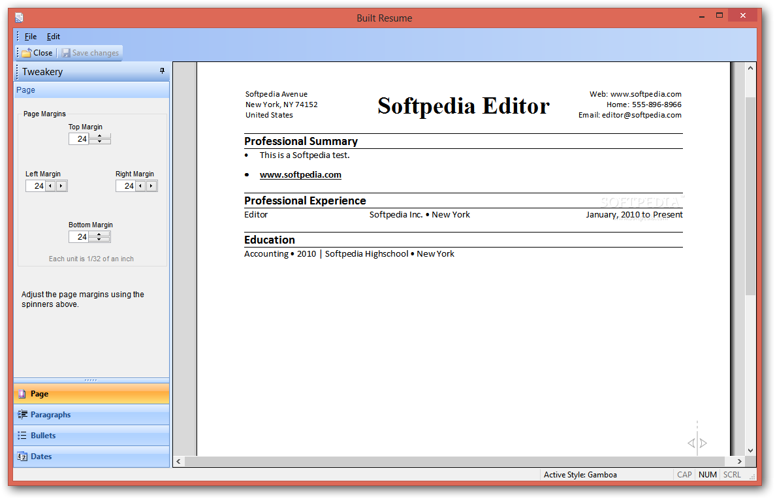
Task: Click the horizontal scrollbar left arrow
Action: coord(178,461)
